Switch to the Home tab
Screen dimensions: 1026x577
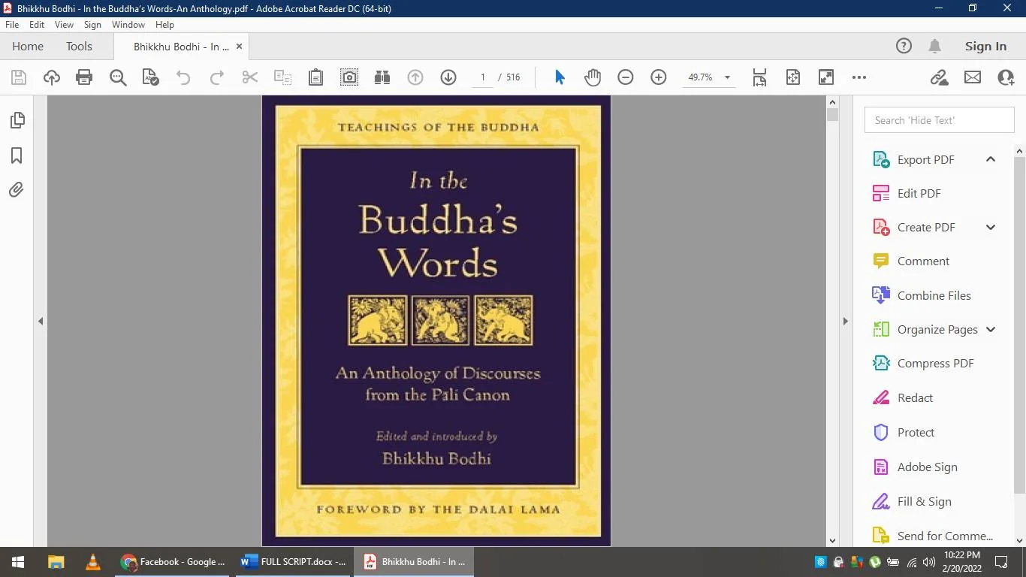pos(28,47)
